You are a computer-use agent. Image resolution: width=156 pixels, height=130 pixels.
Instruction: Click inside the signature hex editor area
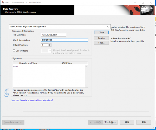pyautogui.click(x=49, y=76)
